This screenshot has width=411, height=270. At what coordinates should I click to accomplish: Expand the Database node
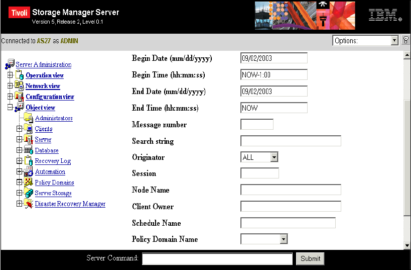[19, 150]
